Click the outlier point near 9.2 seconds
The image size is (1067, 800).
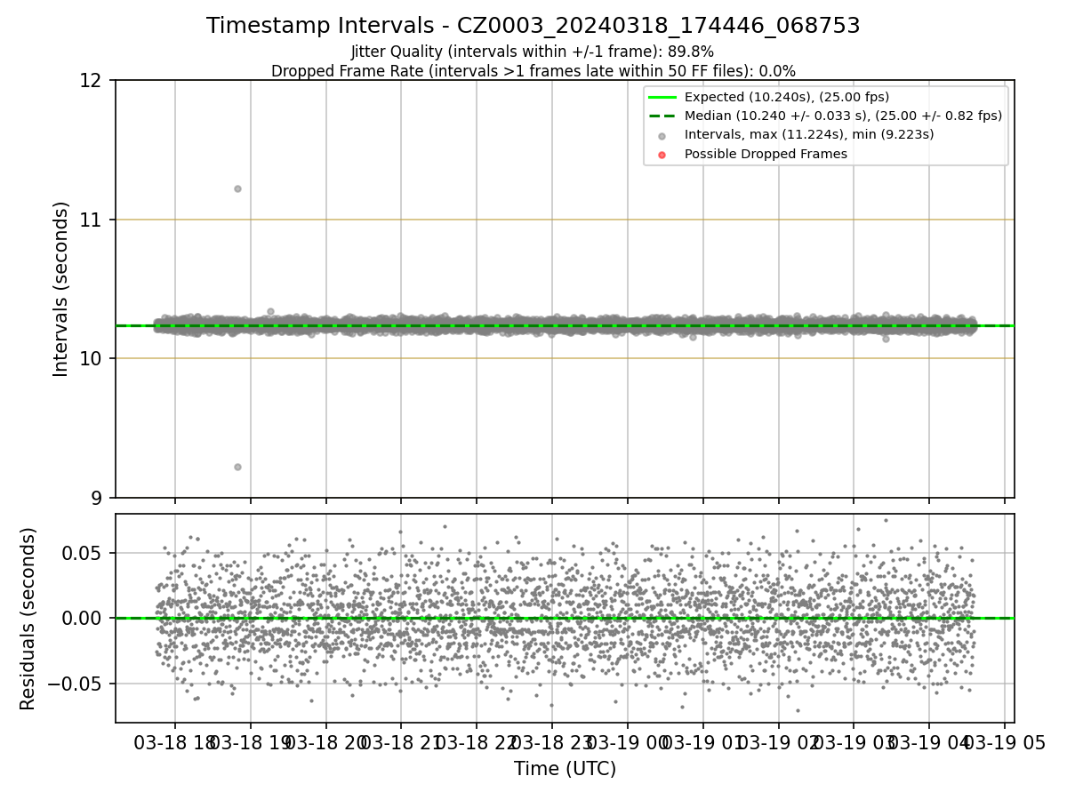237,467
